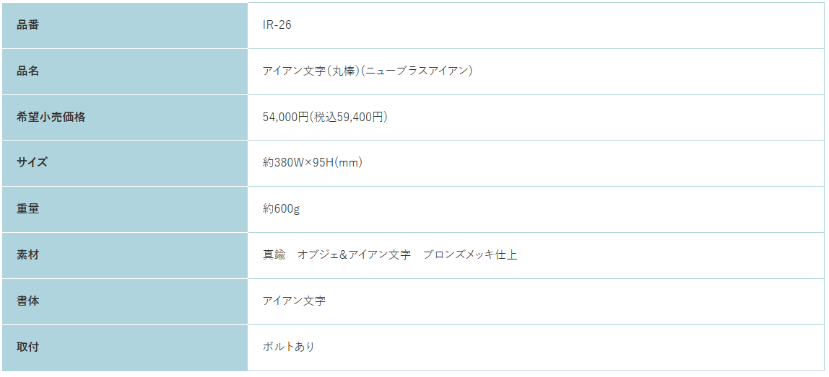829x377 pixels.
Task: Click the 真鍮 ブロンズメッキ仕上 material text
Action: (x=390, y=255)
